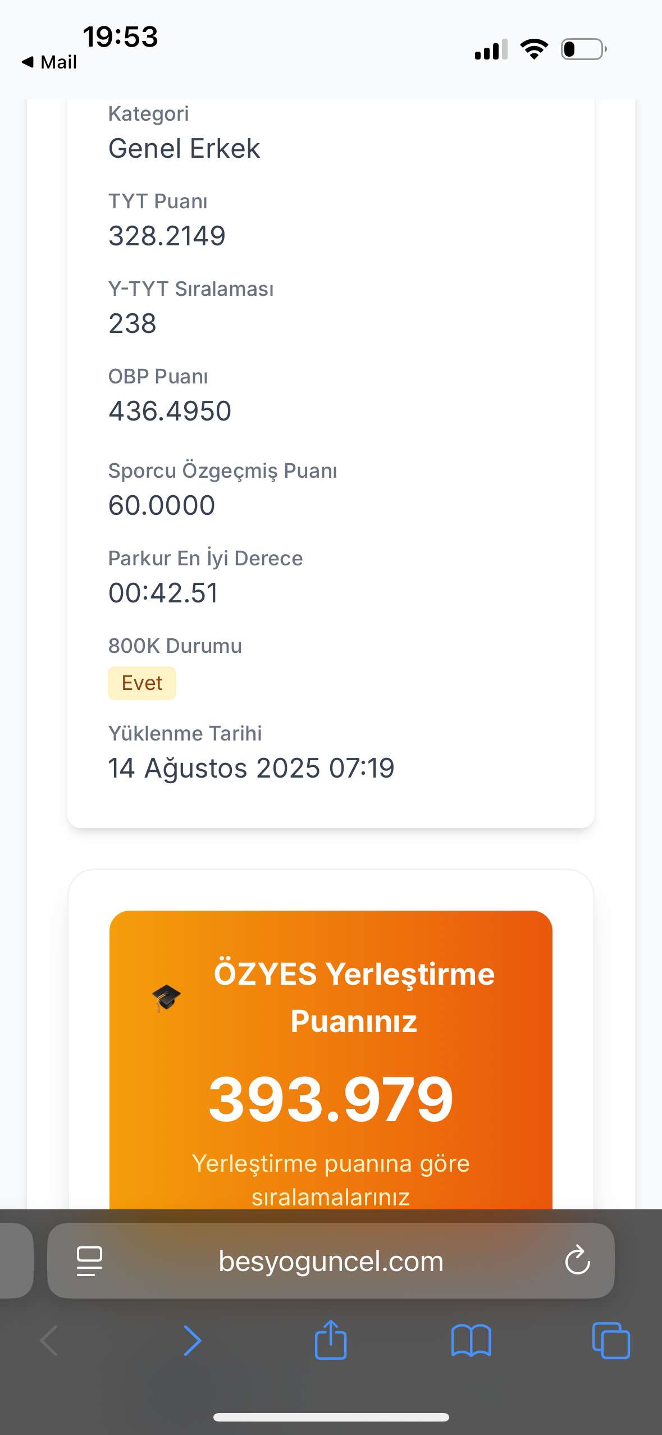Image resolution: width=662 pixels, height=1435 pixels.
Task: Go back with the left chevron
Action: click(49, 1341)
